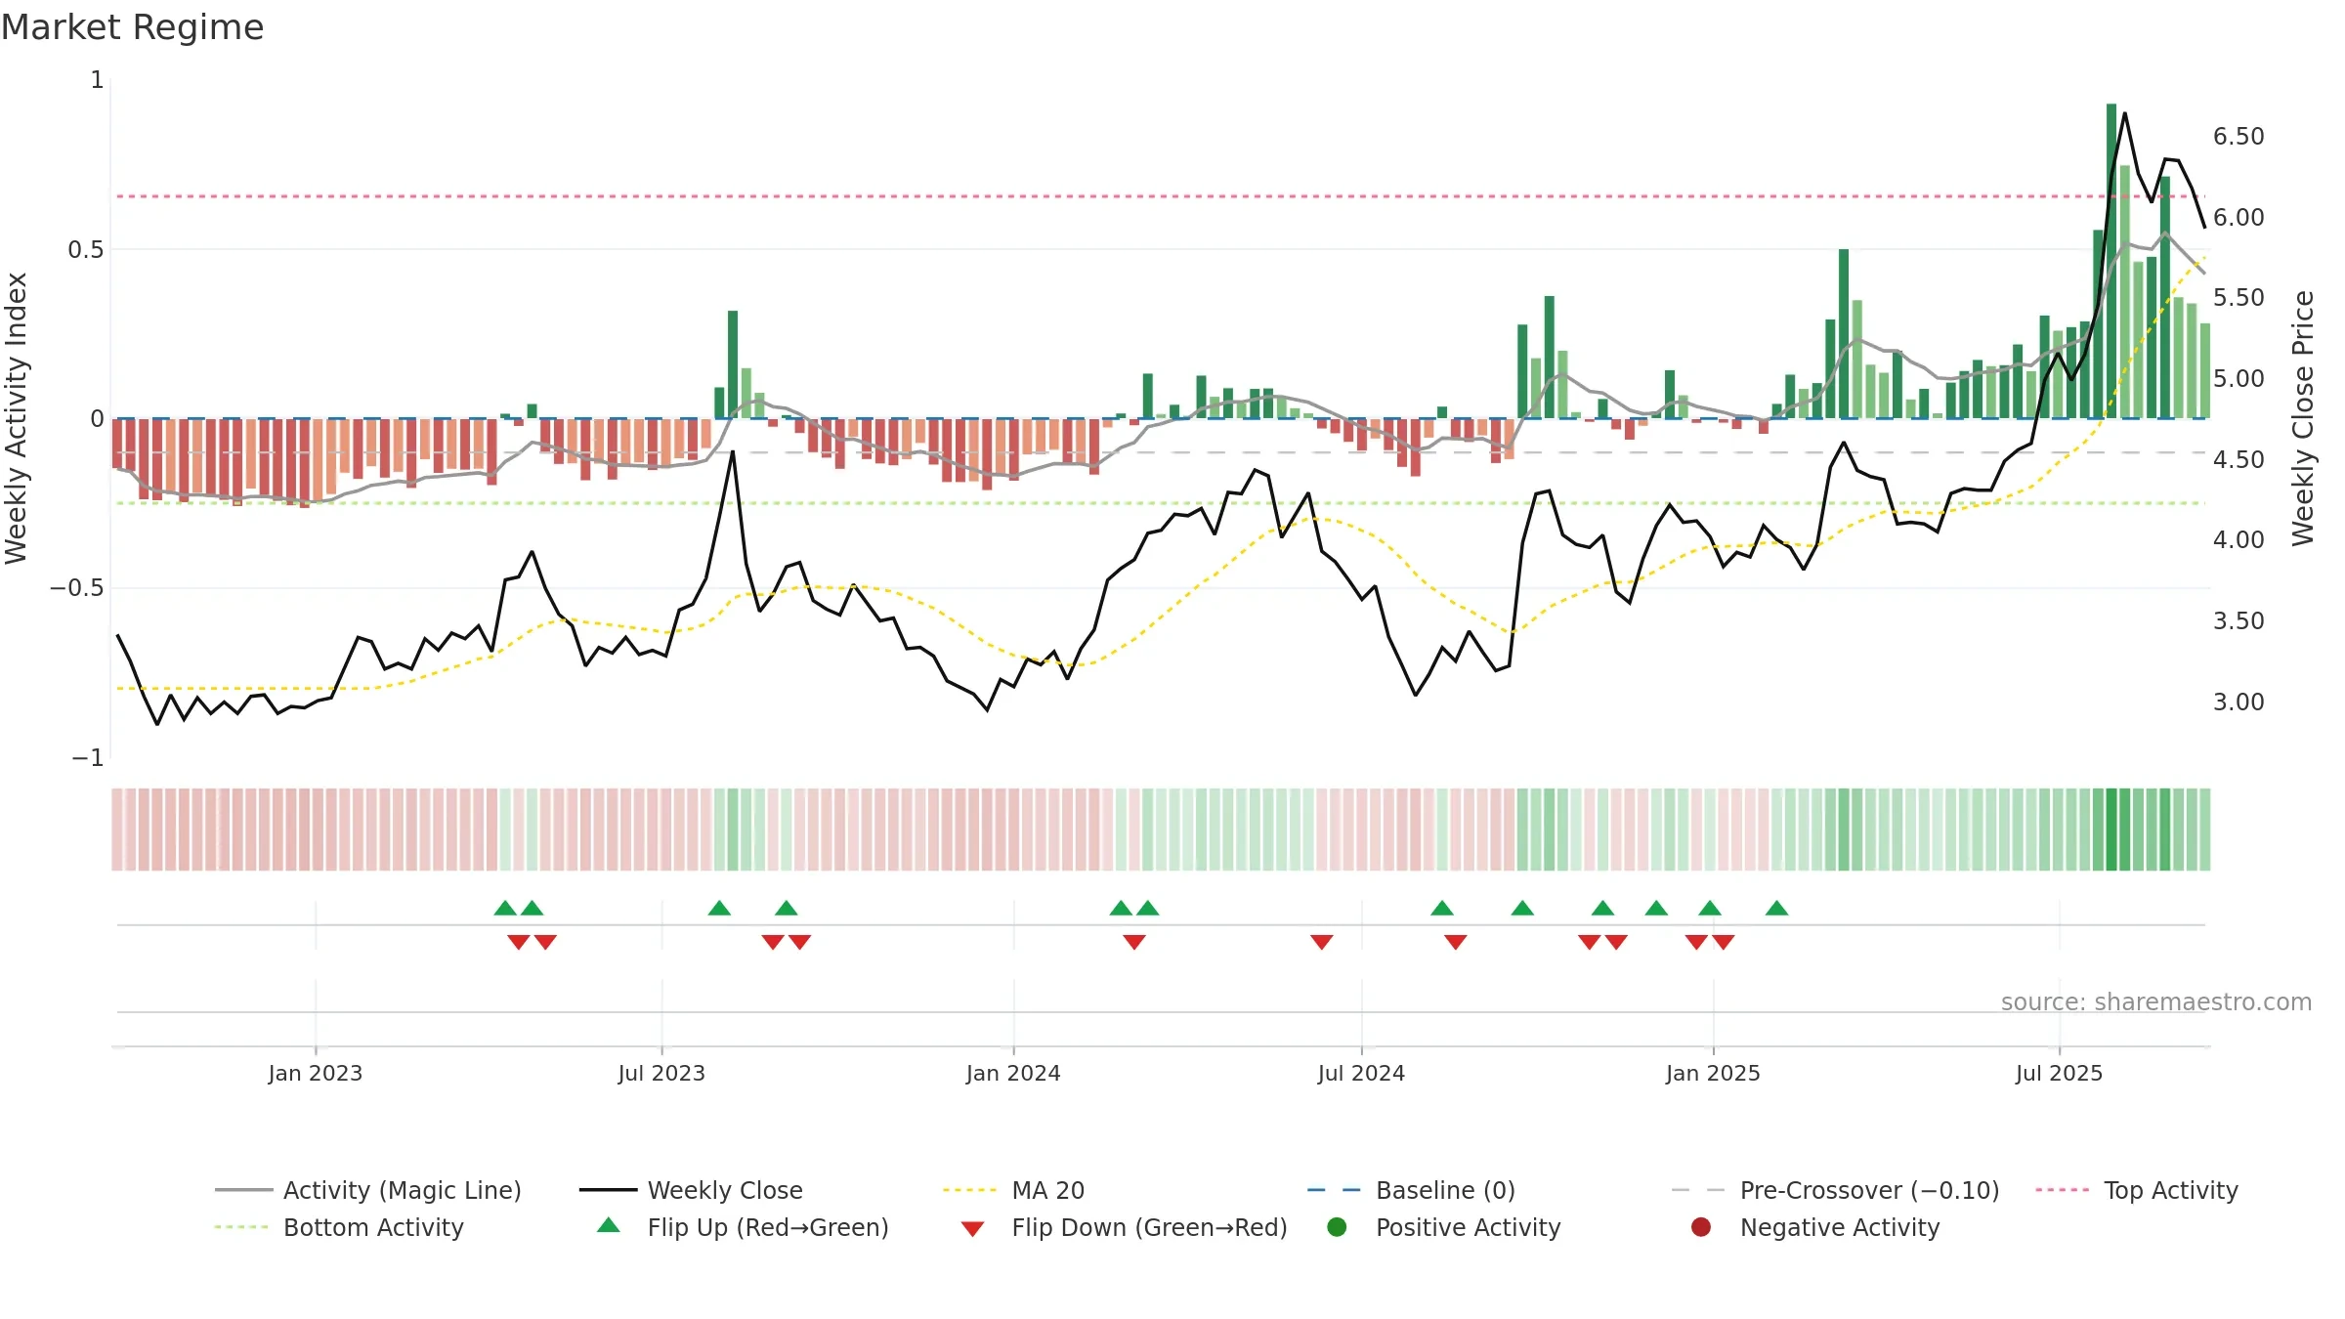Toggle the Bottom Activity legend entry
Viewport: 2345px width, 1319px height.
pos(339,1227)
